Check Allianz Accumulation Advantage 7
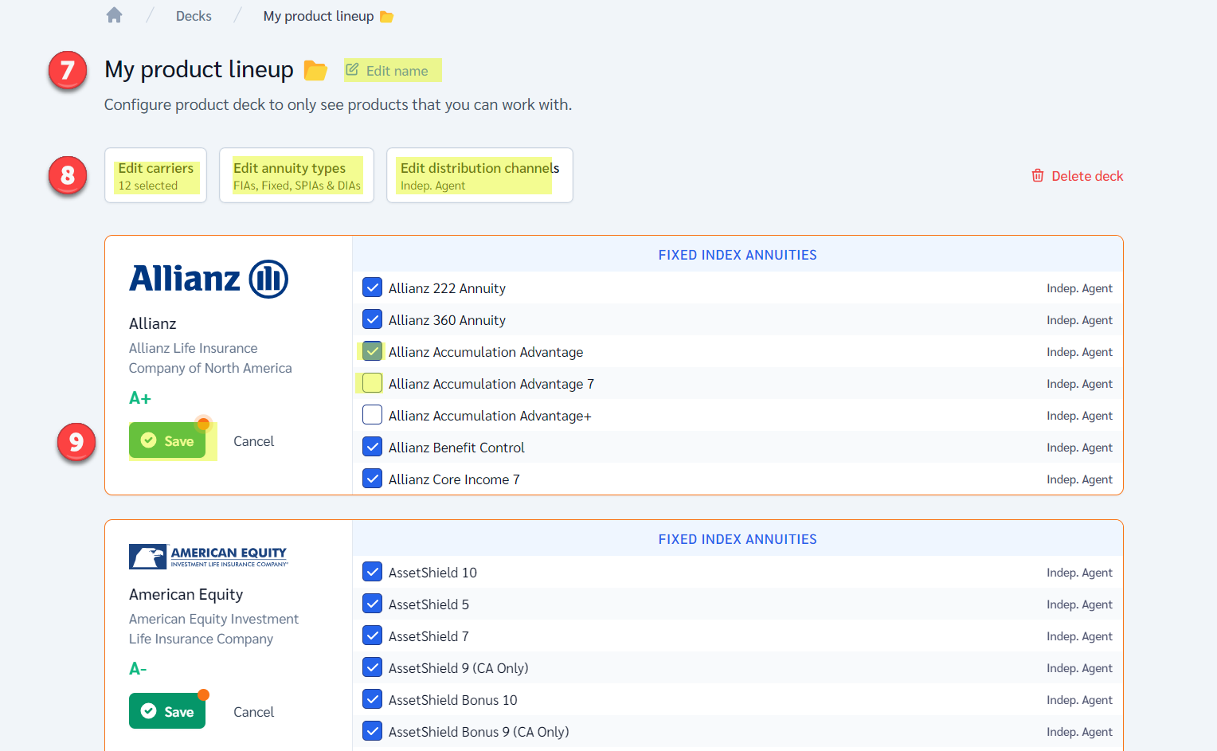This screenshot has height=751, width=1217. pyautogui.click(x=372, y=383)
